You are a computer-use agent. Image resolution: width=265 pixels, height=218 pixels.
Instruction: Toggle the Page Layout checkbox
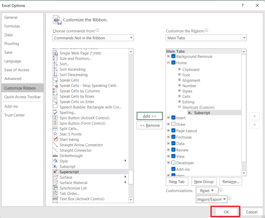pos(173,131)
